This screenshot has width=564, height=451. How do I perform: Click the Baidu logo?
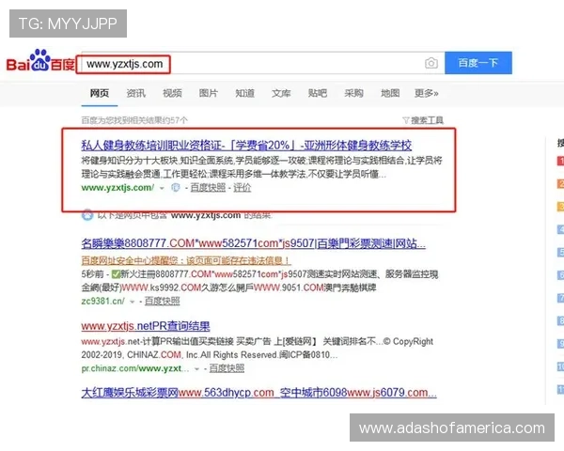tap(40, 61)
